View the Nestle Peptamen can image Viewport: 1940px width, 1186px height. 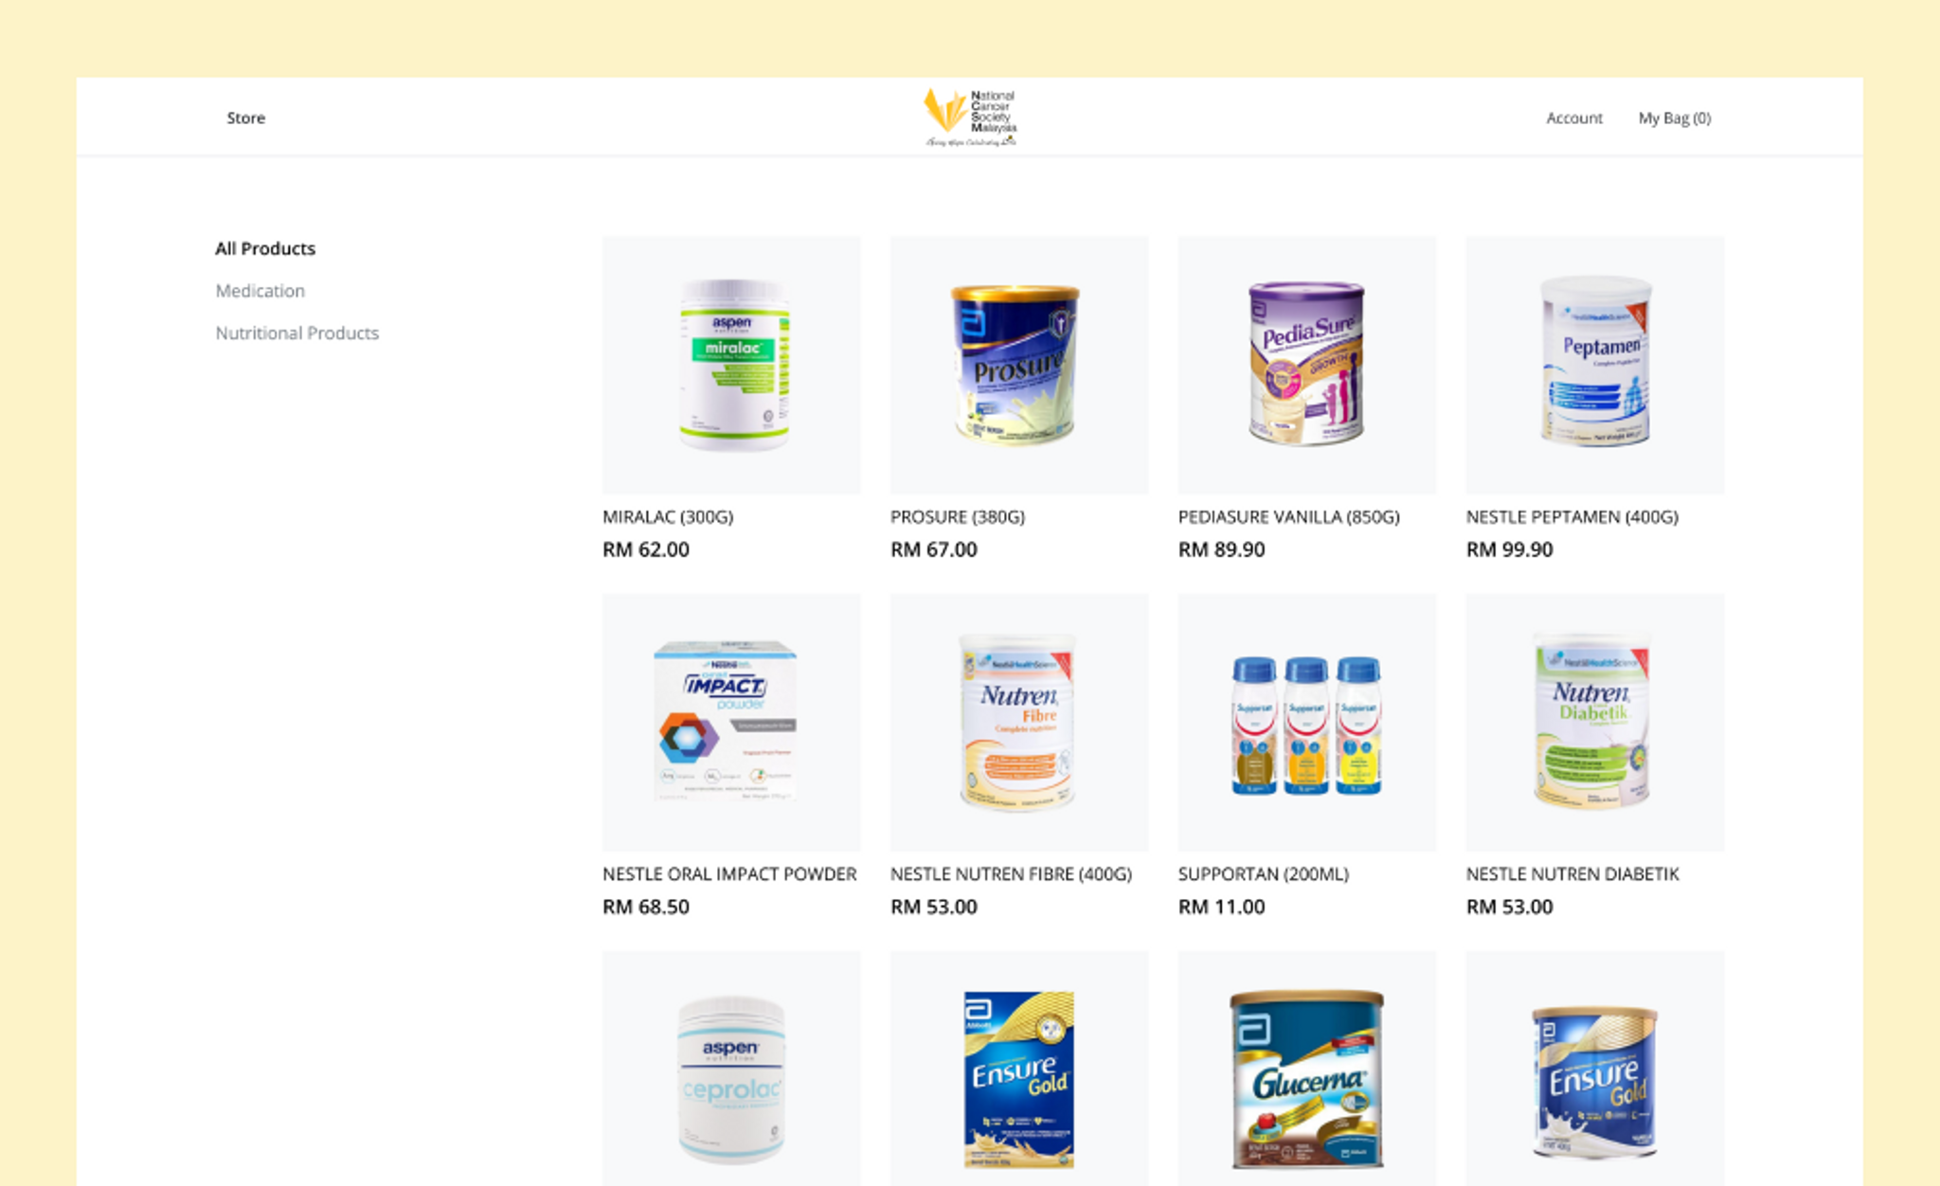point(1595,365)
